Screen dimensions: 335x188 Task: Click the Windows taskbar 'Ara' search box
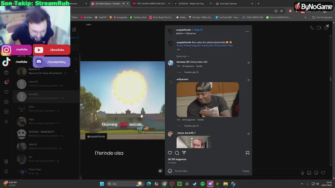click(125, 184)
